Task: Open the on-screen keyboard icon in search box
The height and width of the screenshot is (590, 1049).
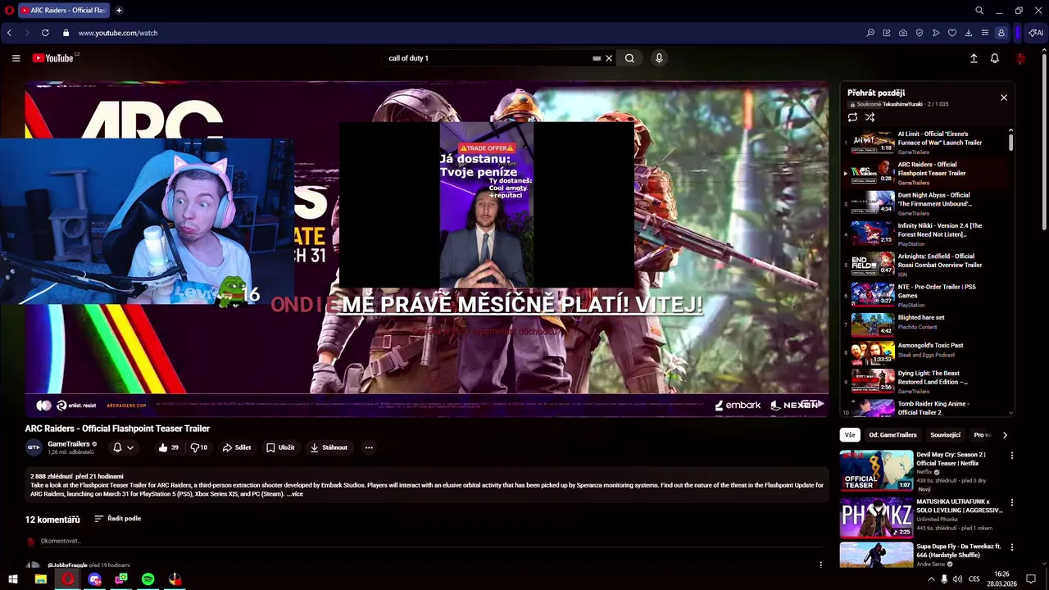Action: pos(597,58)
